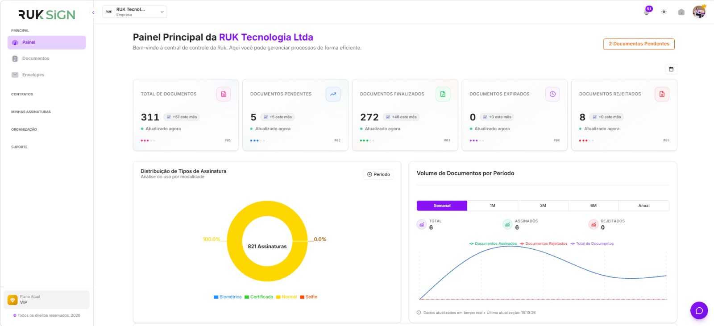
Task: Click the 311 total documents value
Action: click(150, 117)
